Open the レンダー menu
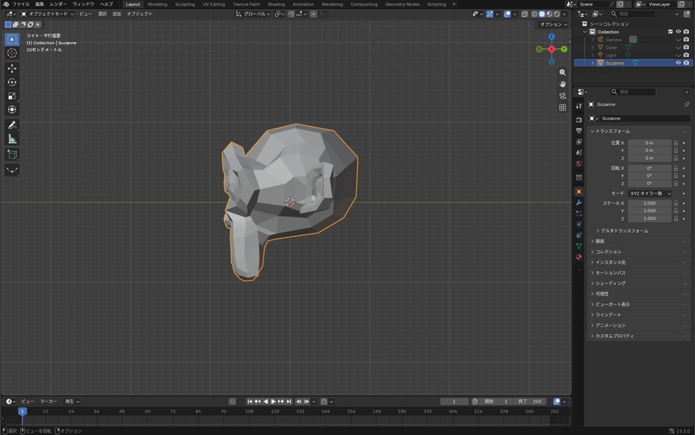The height and width of the screenshot is (435, 695). click(x=58, y=4)
